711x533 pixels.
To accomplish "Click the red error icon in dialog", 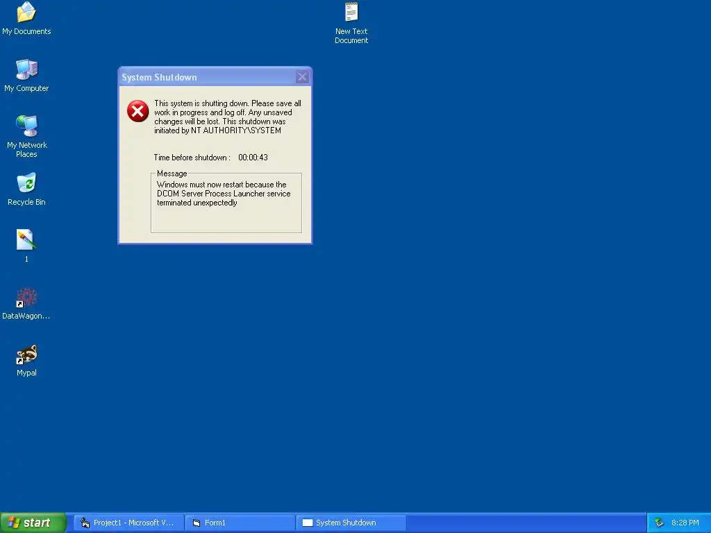I will tap(138, 111).
